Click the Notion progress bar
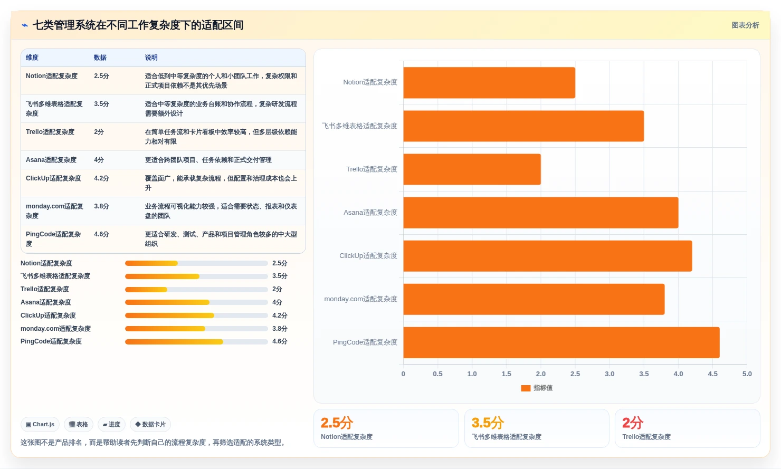This screenshot has width=781, height=469. tap(196, 263)
